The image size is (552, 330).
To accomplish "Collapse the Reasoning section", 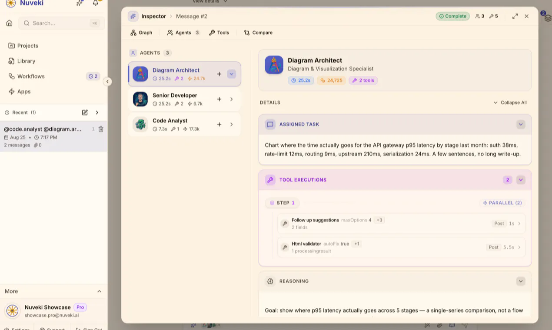I will [521, 281].
